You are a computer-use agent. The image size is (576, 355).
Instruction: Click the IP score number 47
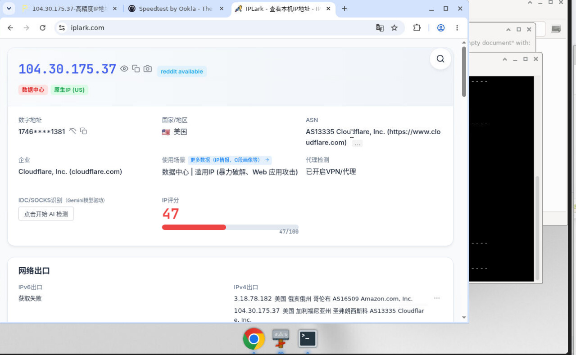(x=171, y=214)
